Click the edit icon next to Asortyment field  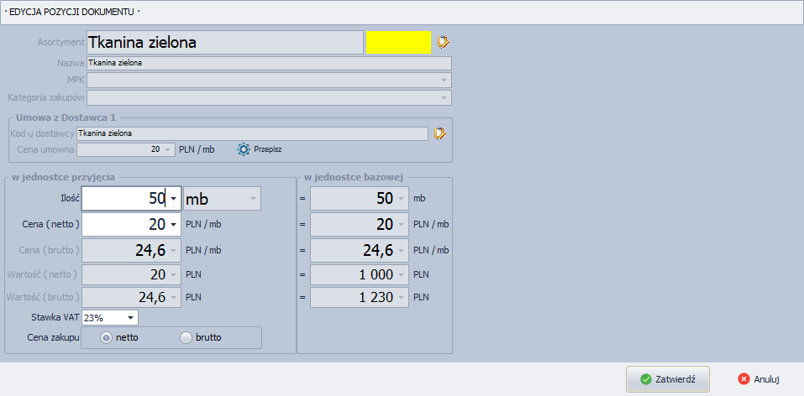coord(444,42)
